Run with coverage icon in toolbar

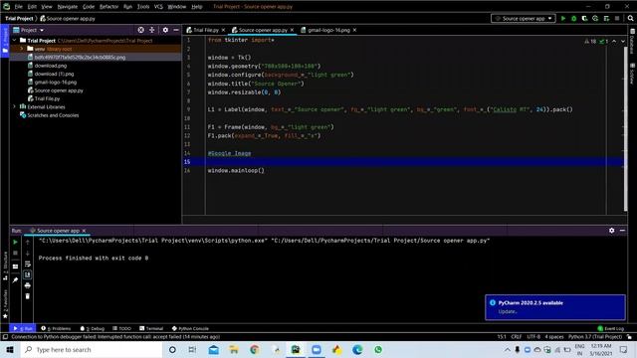[x=584, y=18]
